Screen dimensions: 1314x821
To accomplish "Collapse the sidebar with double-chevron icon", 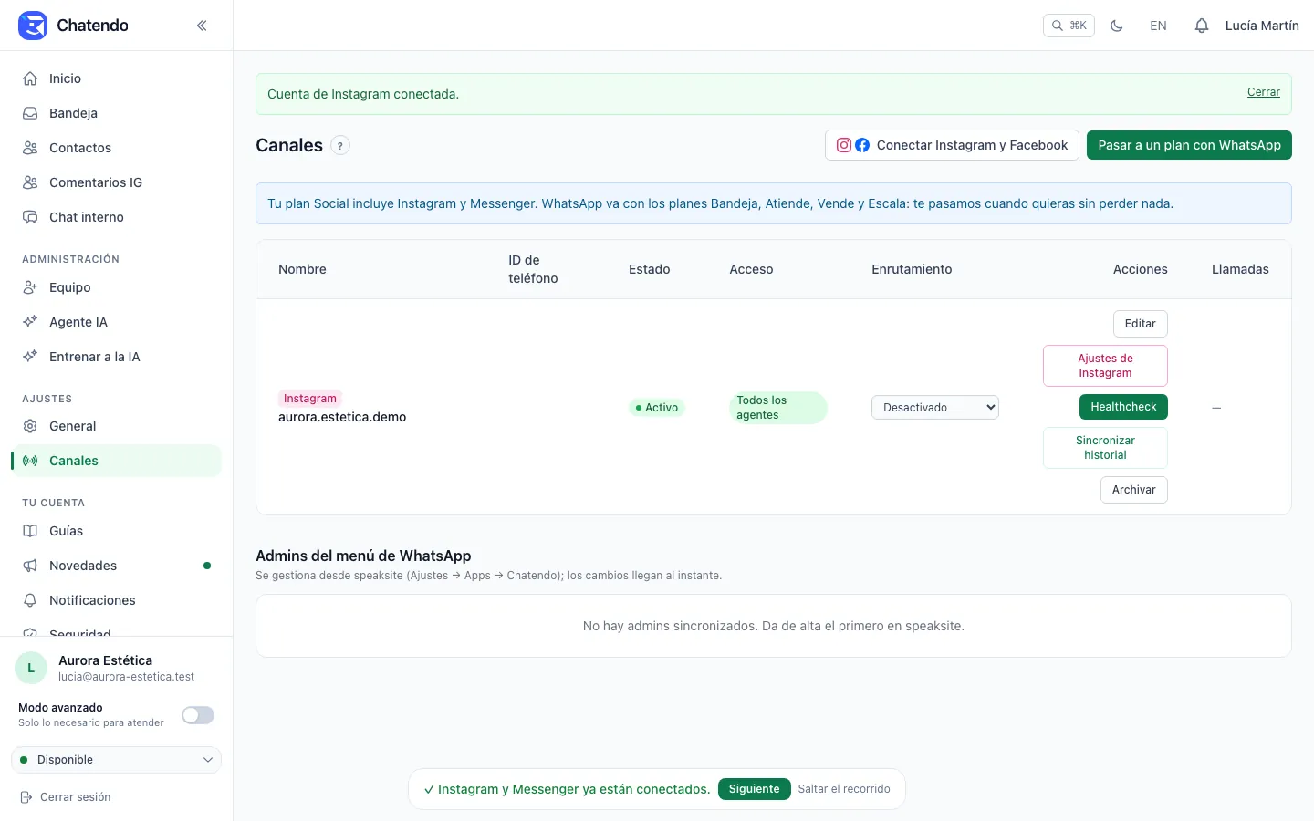I will [x=202, y=26].
